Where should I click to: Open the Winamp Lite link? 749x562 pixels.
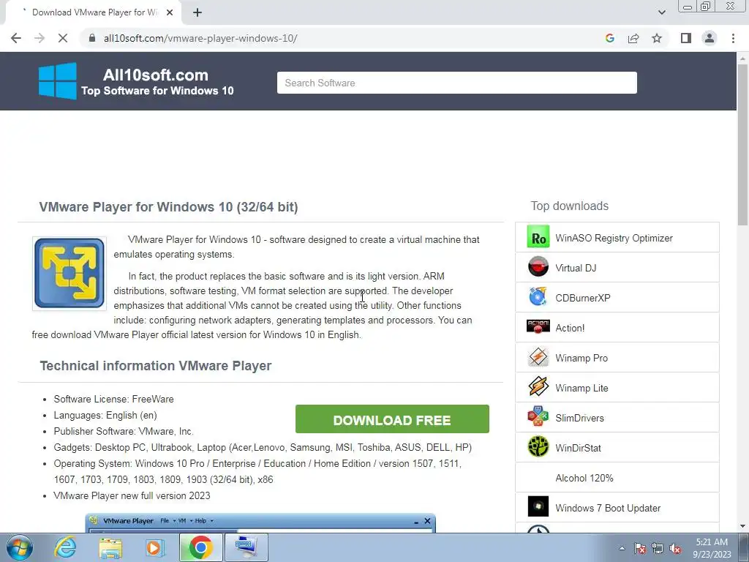point(581,388)
